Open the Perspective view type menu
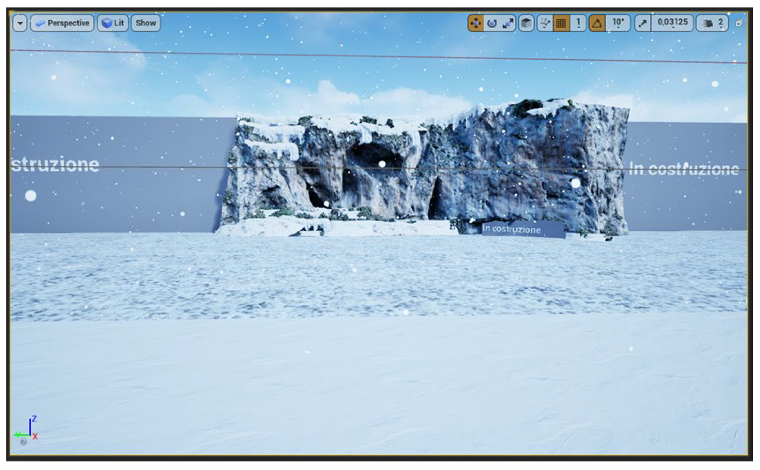The width and height of the screenshot is (760, 470). tap(62, 23)
